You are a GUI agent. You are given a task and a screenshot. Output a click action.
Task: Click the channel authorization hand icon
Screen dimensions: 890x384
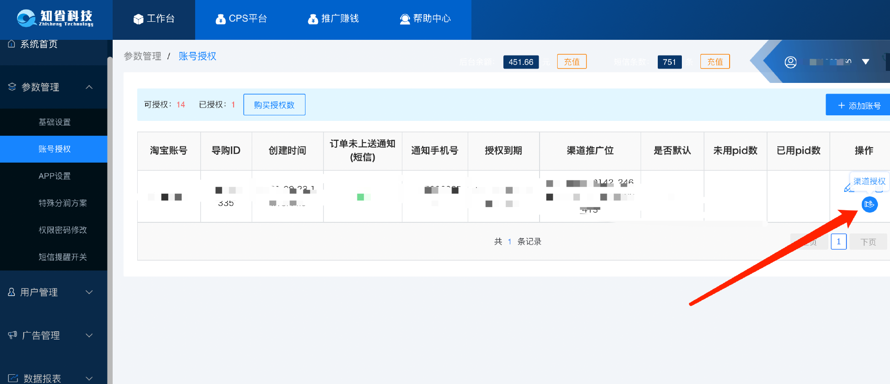869,204
